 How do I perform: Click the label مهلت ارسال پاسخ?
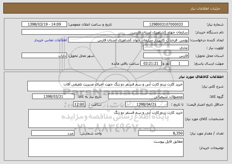[x=208, y=64]
